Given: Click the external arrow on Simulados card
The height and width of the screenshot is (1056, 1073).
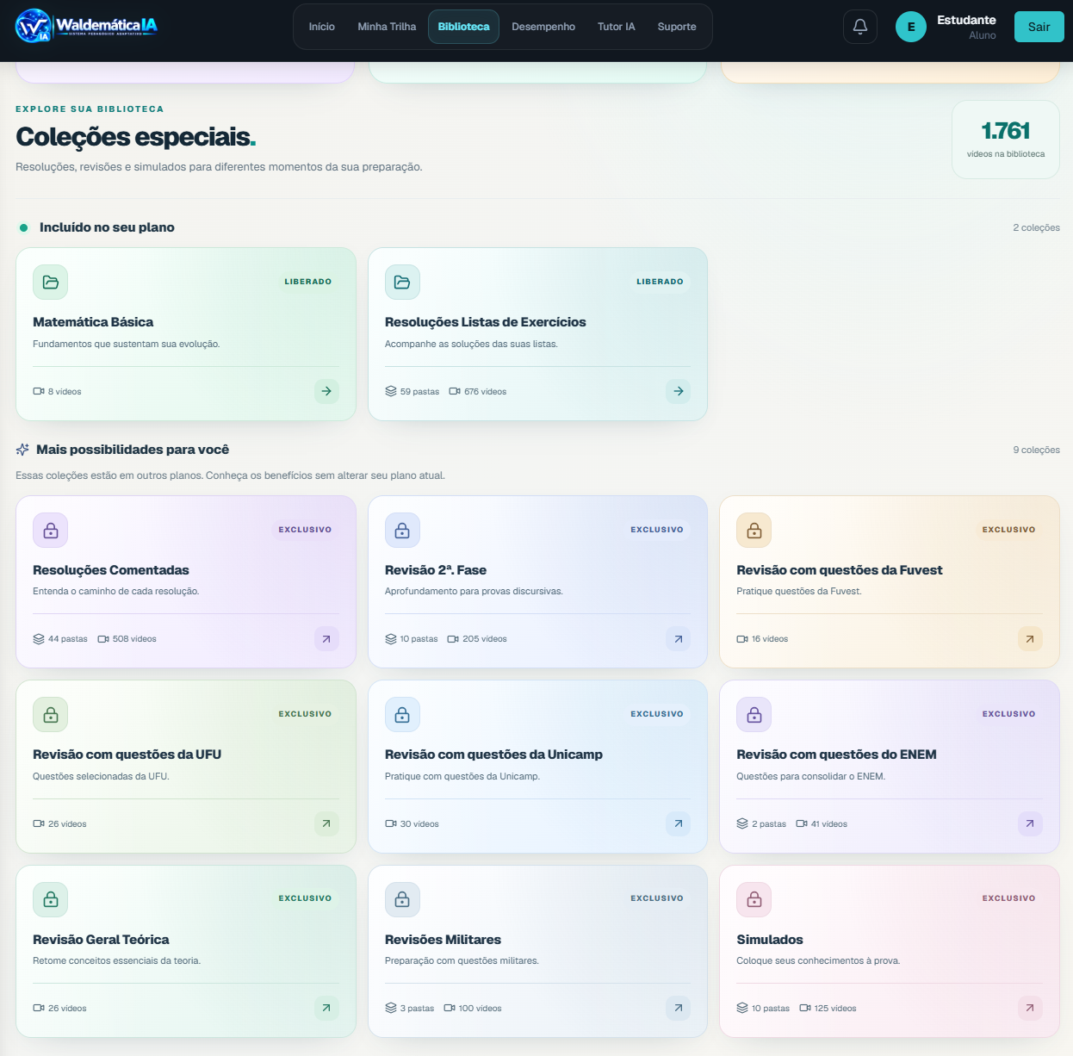Looking at the screenshot, I should [1030, 1008].
